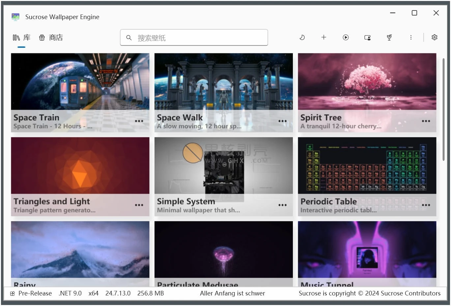Open Periodic Table options menu
The image size is (451, 306).
426,205
